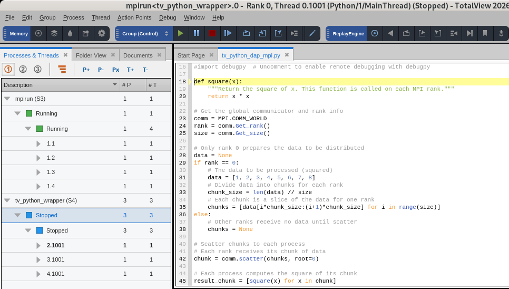Click the ReplayEngine Prev step-back icon
This screenshot has height=289, width=509.
point(406,33)
